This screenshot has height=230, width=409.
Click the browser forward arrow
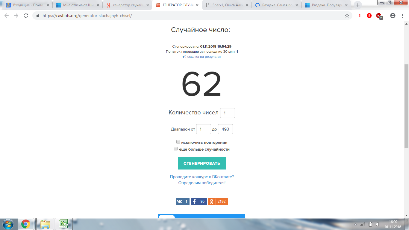pyautogui.click(x=16, y=16)
